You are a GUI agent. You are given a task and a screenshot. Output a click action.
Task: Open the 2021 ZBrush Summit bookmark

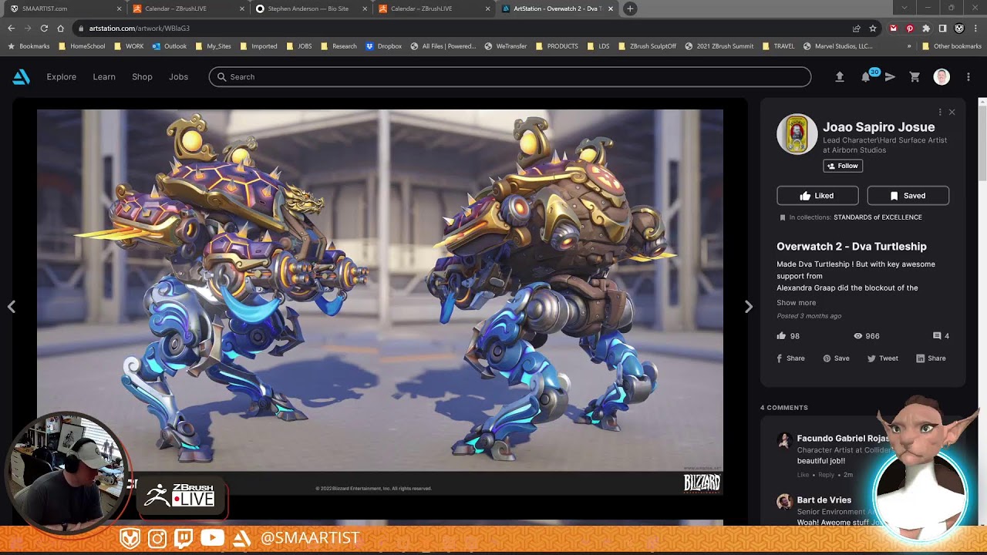(719, 46)
